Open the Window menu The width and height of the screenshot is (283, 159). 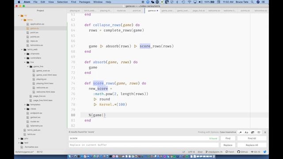pos(98,2)
